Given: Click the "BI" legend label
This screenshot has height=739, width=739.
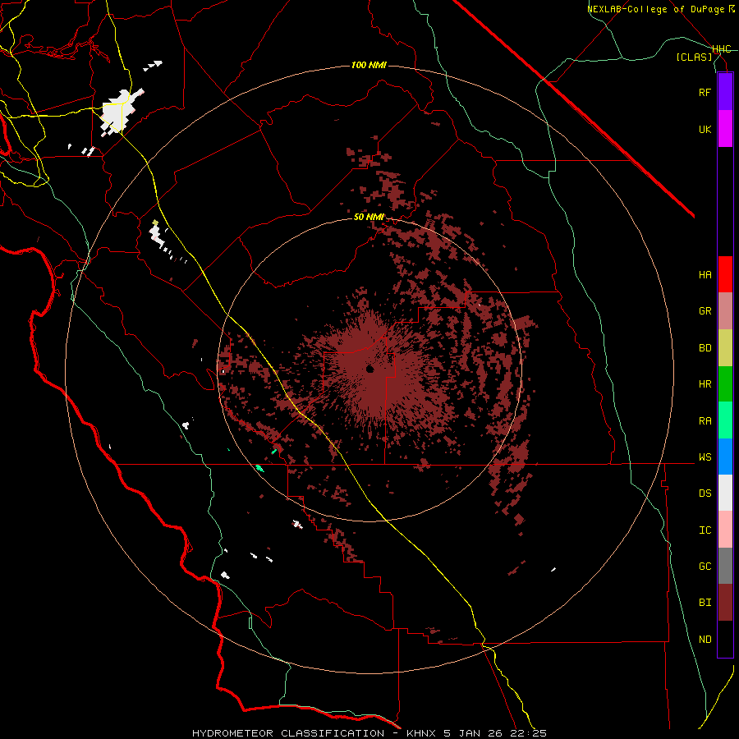Looking at the screenshot, I should 705,603.
